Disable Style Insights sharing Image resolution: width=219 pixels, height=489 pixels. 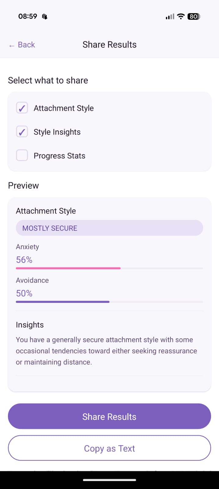point(22,131)
